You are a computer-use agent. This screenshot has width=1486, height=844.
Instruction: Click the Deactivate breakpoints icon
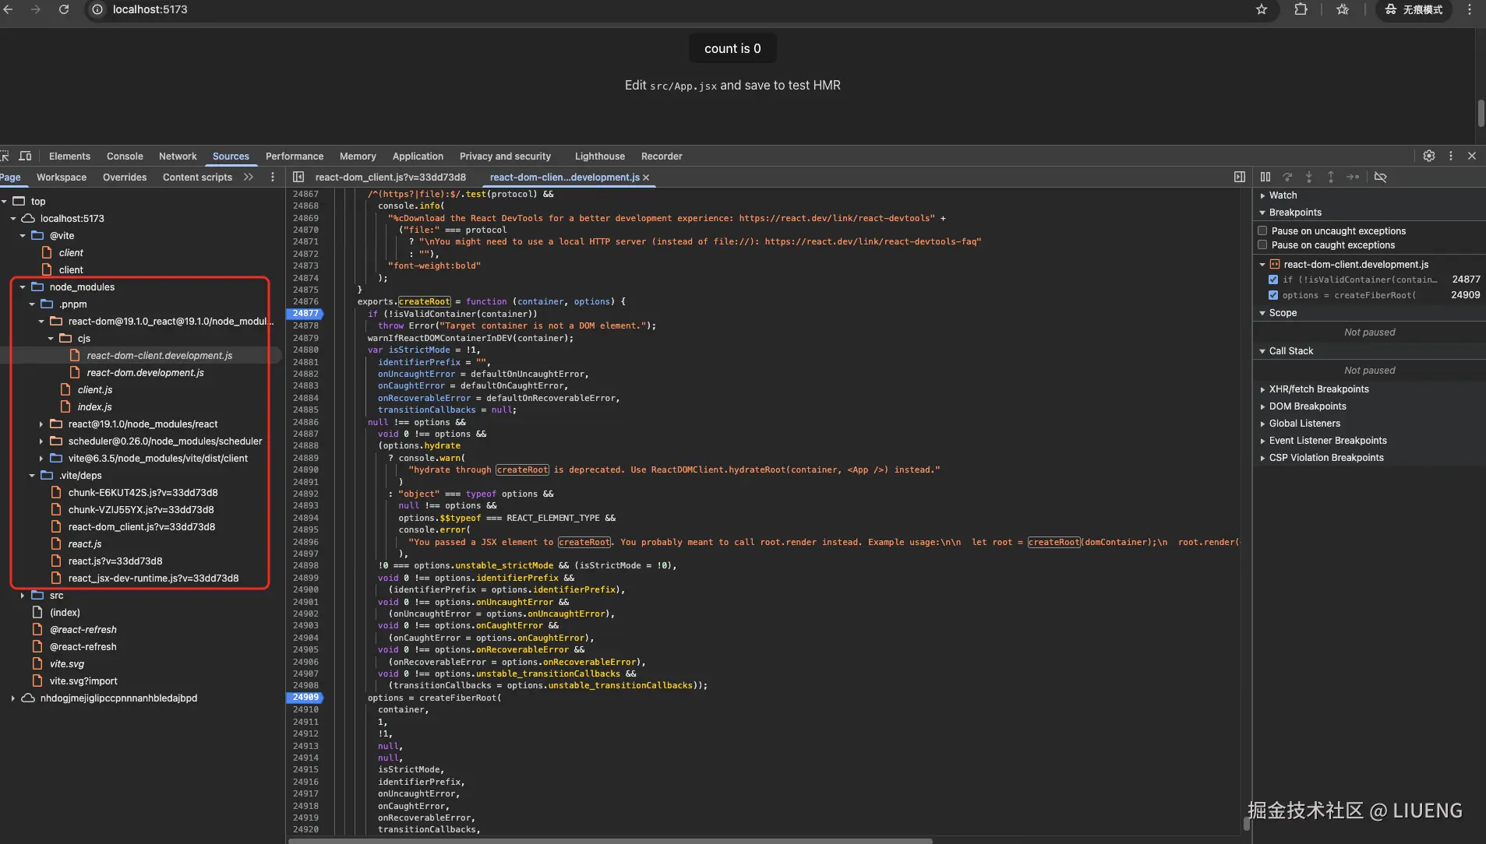(1381, 178)
